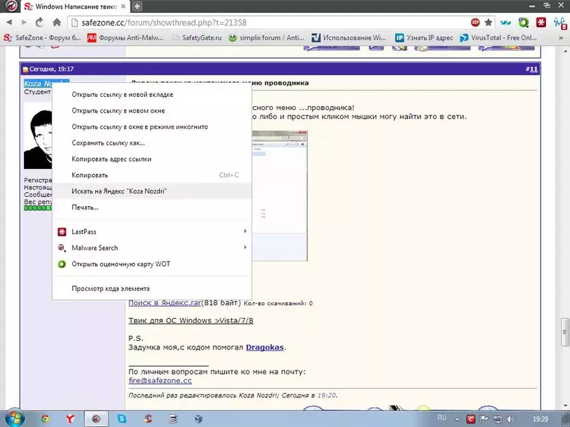
Task: Click the 'Windows Написание твико' tab
Action: point(74,7)
